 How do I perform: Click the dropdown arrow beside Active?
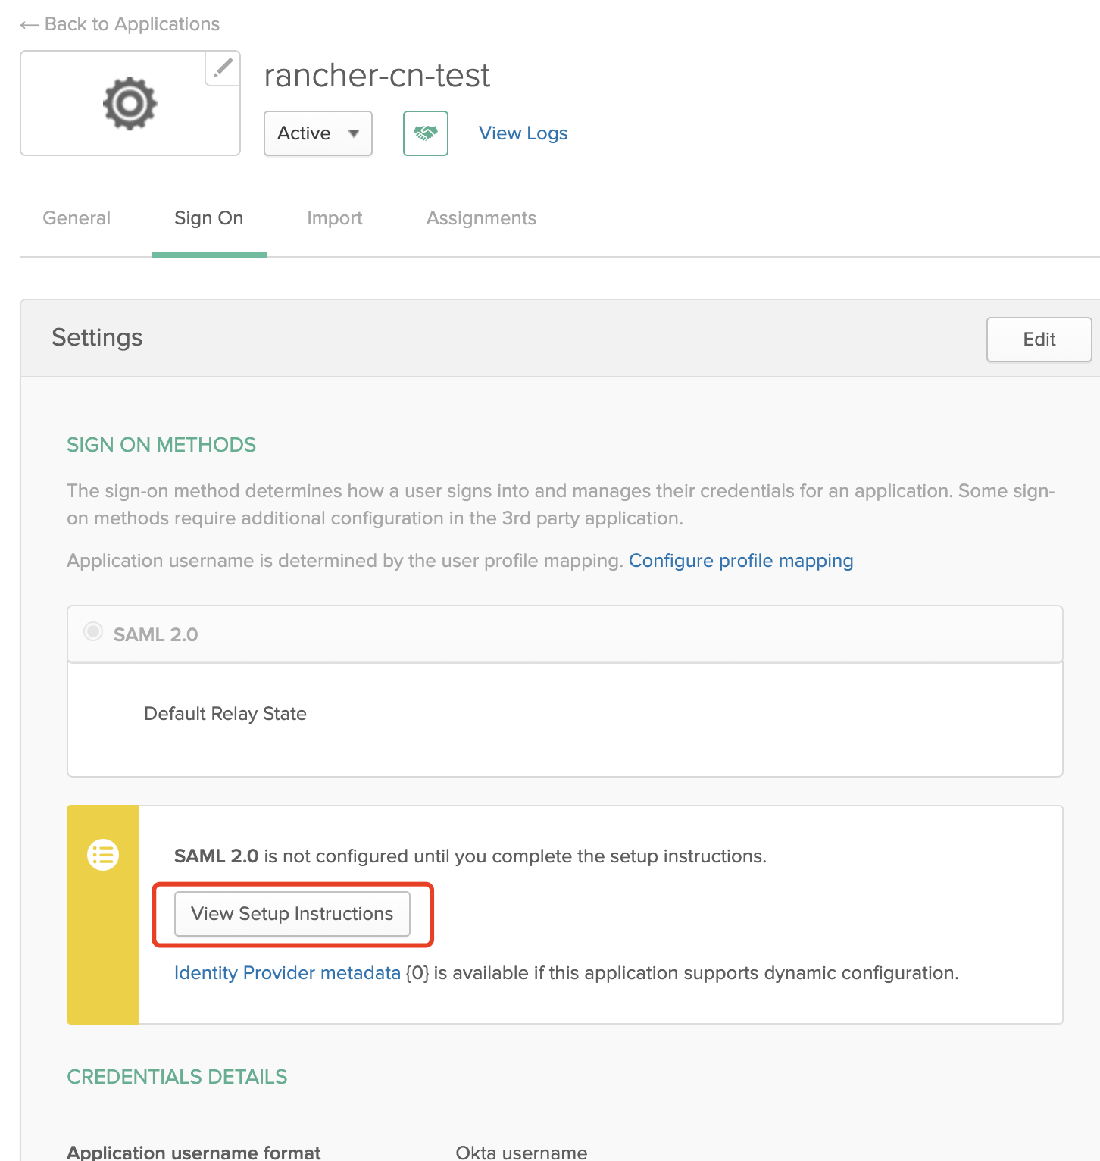[x=353, y=134]
